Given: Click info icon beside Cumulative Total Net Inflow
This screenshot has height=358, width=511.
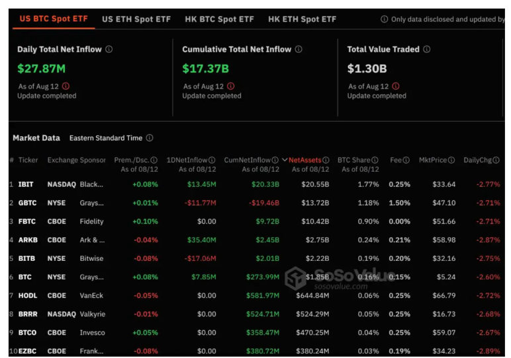Looking at the screenshot, I should pyautogui.click(x=299, y=50).
